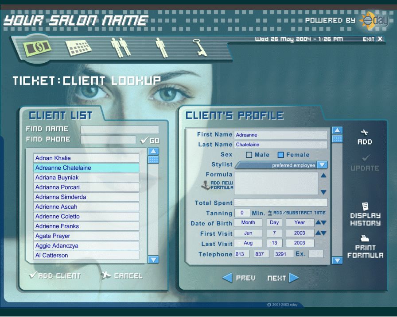397x317 pixels.
Task: Expand the Stylist preferred employee dropdown
Action: (322, 165)
